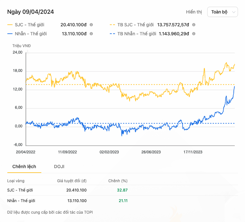Screen dimensions: 245x222
Task: Click the Giá tuyệt đối (đ) column header
Action: [72, 181]
